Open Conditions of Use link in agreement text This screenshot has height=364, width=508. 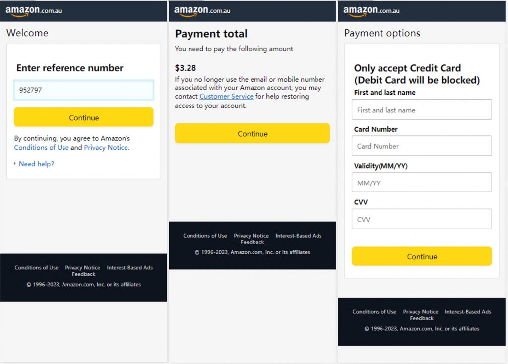tap(41, 148)
